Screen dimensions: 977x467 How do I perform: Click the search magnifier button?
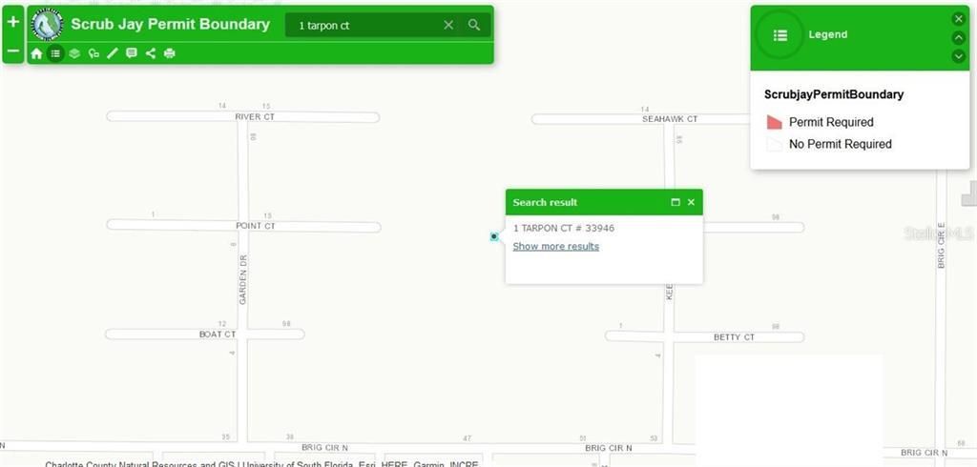[473, 26]
